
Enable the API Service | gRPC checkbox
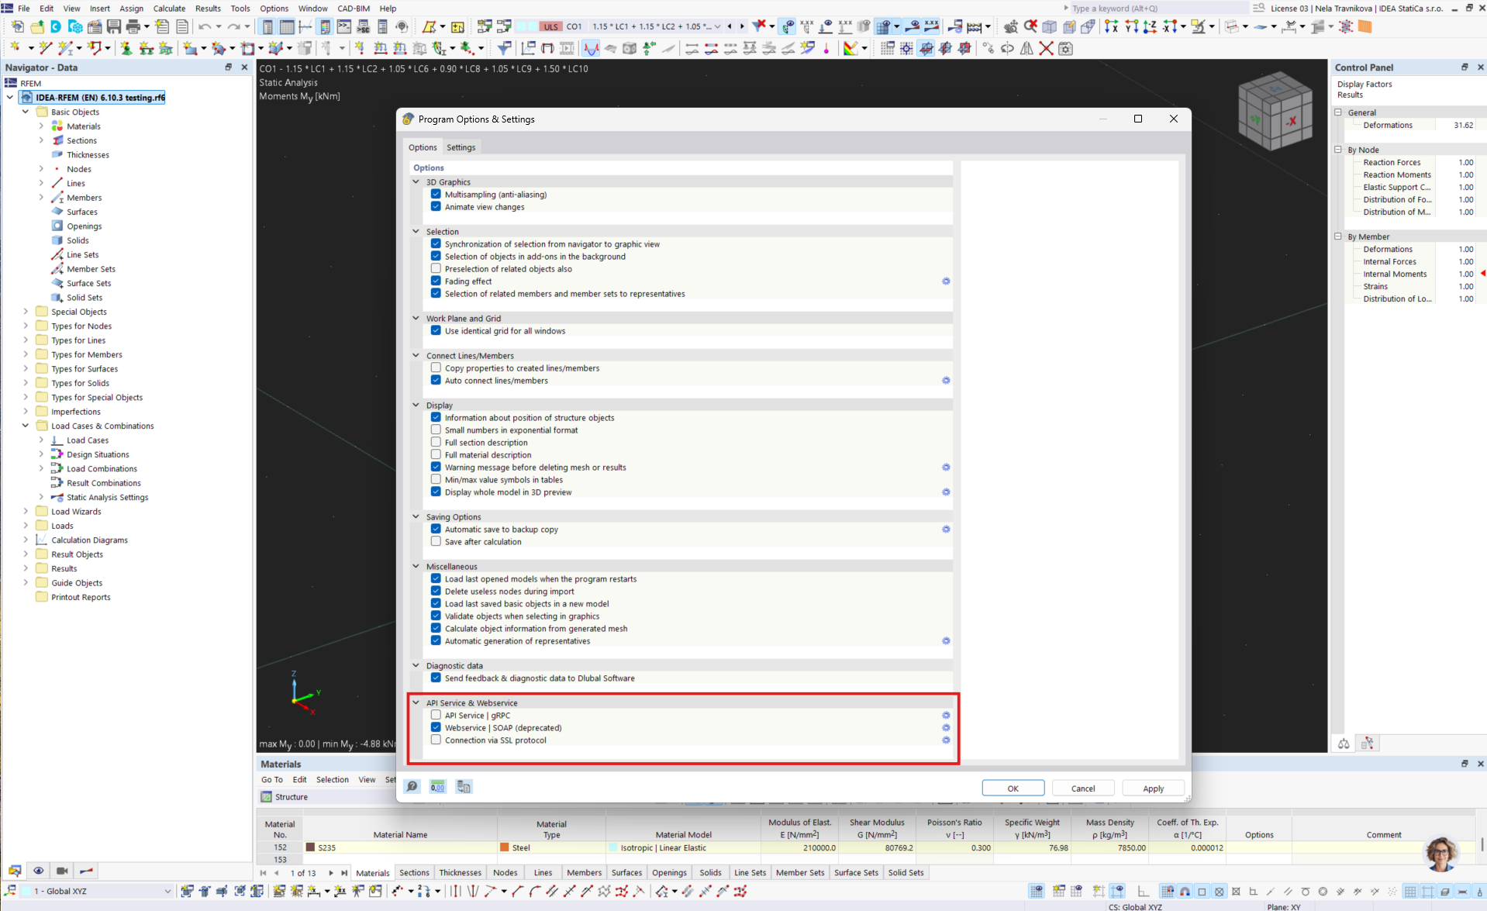[x=436, y=716]
